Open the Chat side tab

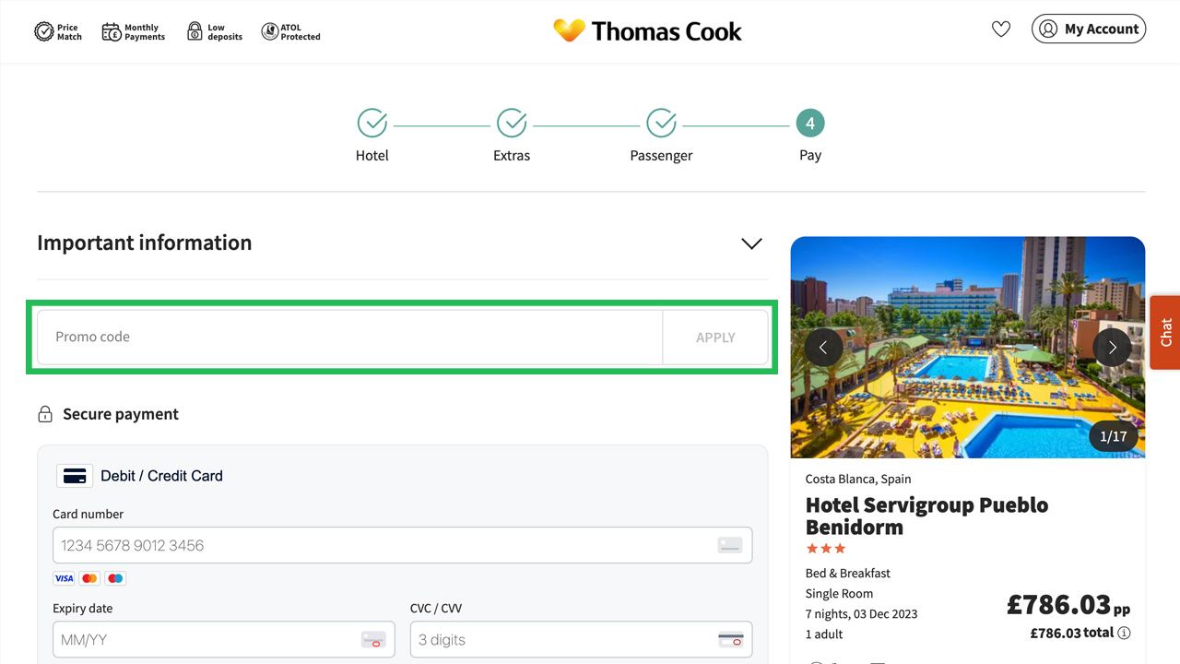click(1165, 332)
